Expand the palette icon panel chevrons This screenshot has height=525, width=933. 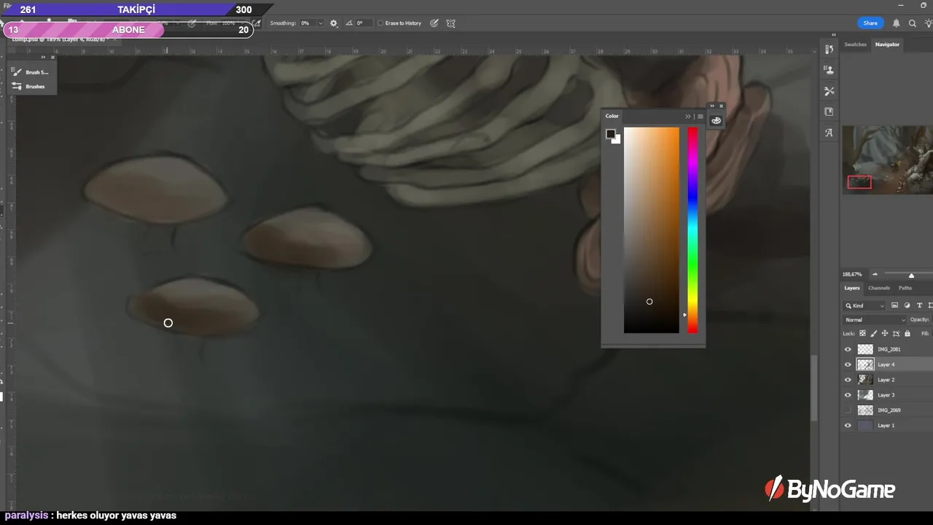click(713, 106)
